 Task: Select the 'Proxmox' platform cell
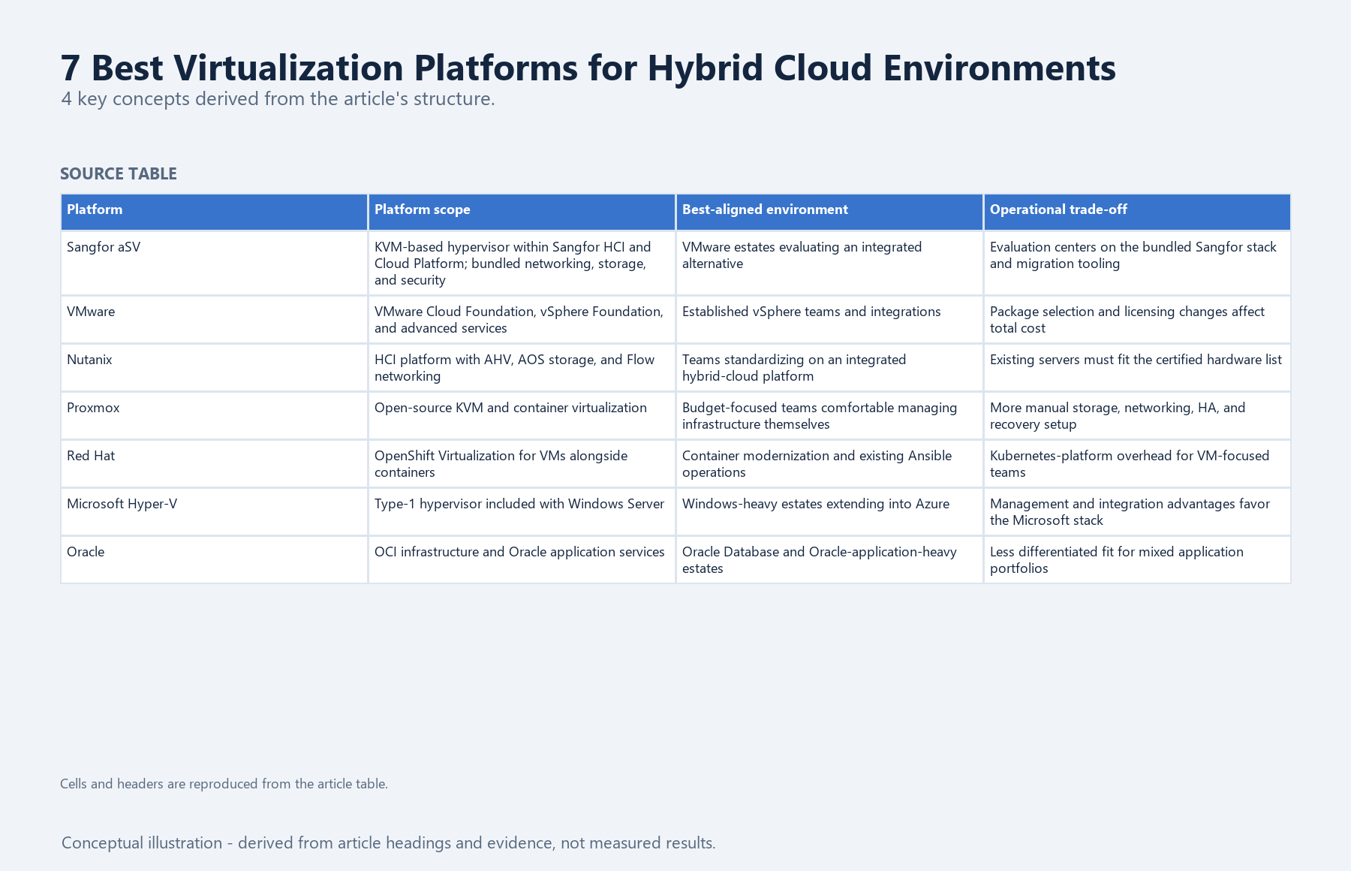pyautogui.click(x=214, y=415)
